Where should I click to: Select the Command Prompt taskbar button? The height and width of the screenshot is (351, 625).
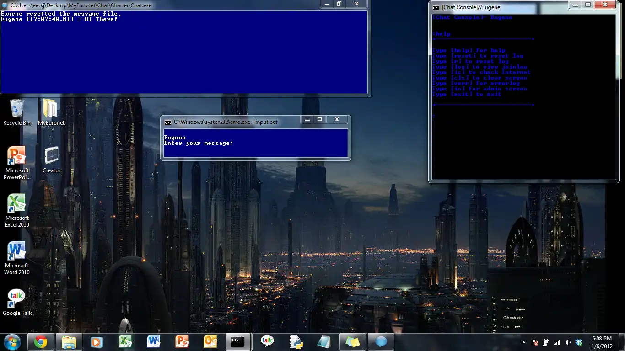click(x=239, y=342)
